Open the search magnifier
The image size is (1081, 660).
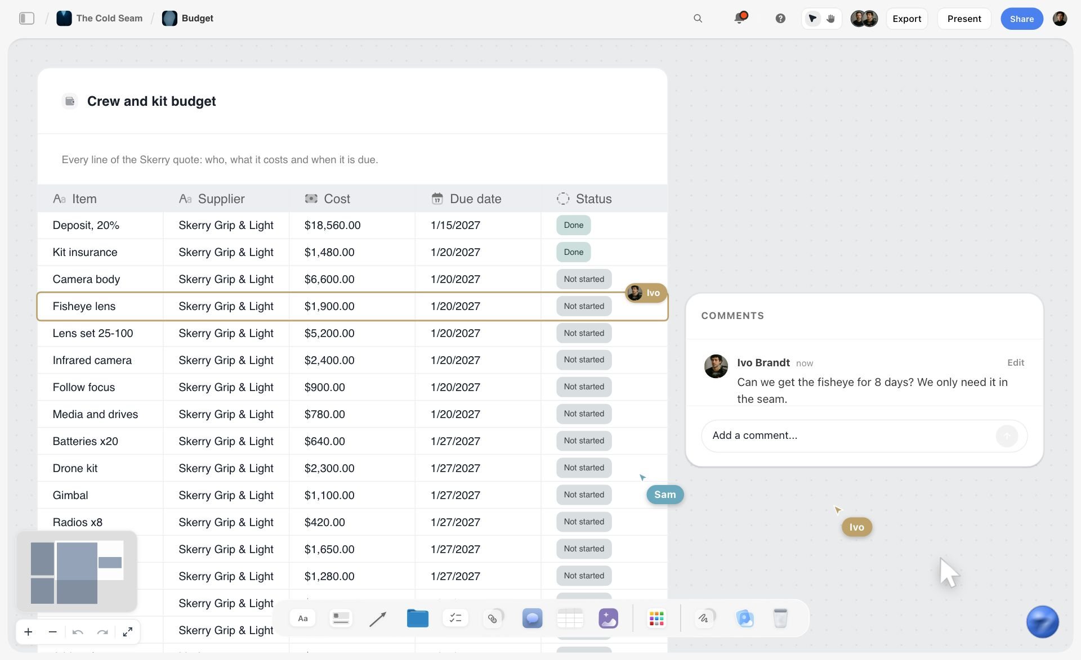698,19
